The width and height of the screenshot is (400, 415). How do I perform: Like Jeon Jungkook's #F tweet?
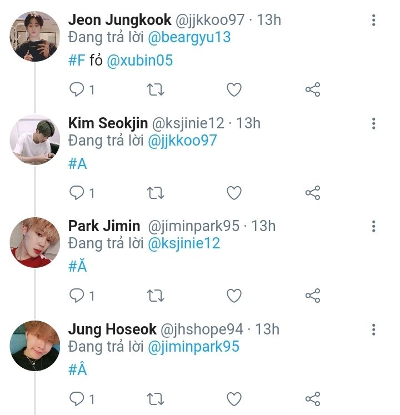[234, 89]
